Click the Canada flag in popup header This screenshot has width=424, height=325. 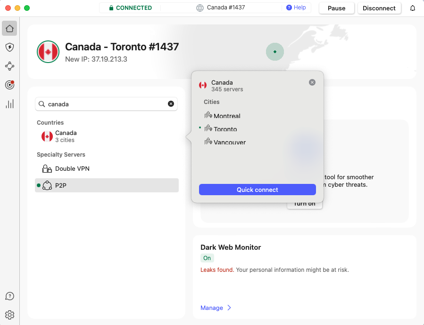coord(203,86)
